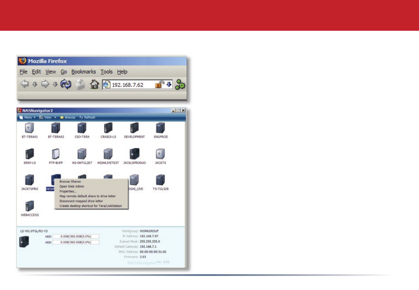Click Refresh in NASNavigator2 toolbar
The height and width of the screenshot is (290, 419).
(87, 117)
